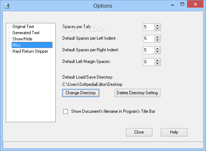Open Help for the Options dialog
This screenshot has height=151, width=206.
(174, 132)
